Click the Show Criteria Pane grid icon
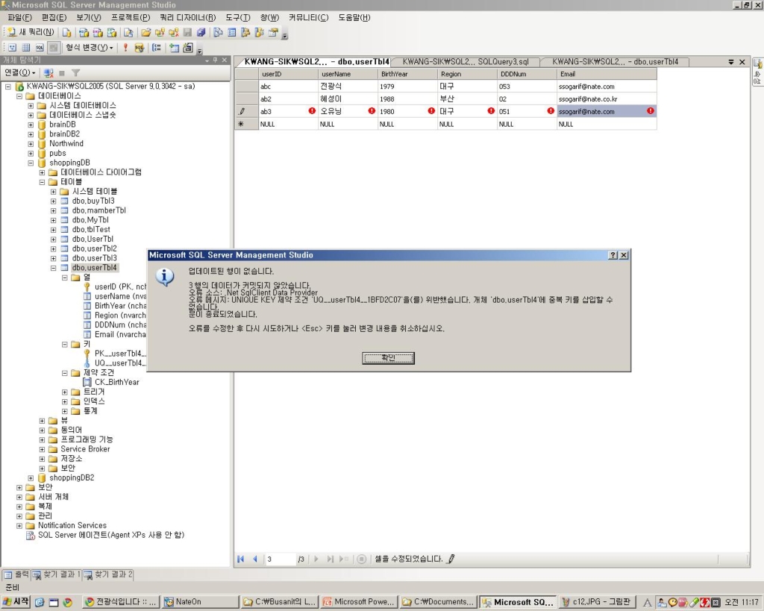Image resolution: width=764 pixels, height=611 pixels. tap(26, 47)
